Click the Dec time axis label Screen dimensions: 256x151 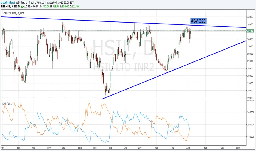click(x=63, y=148)
